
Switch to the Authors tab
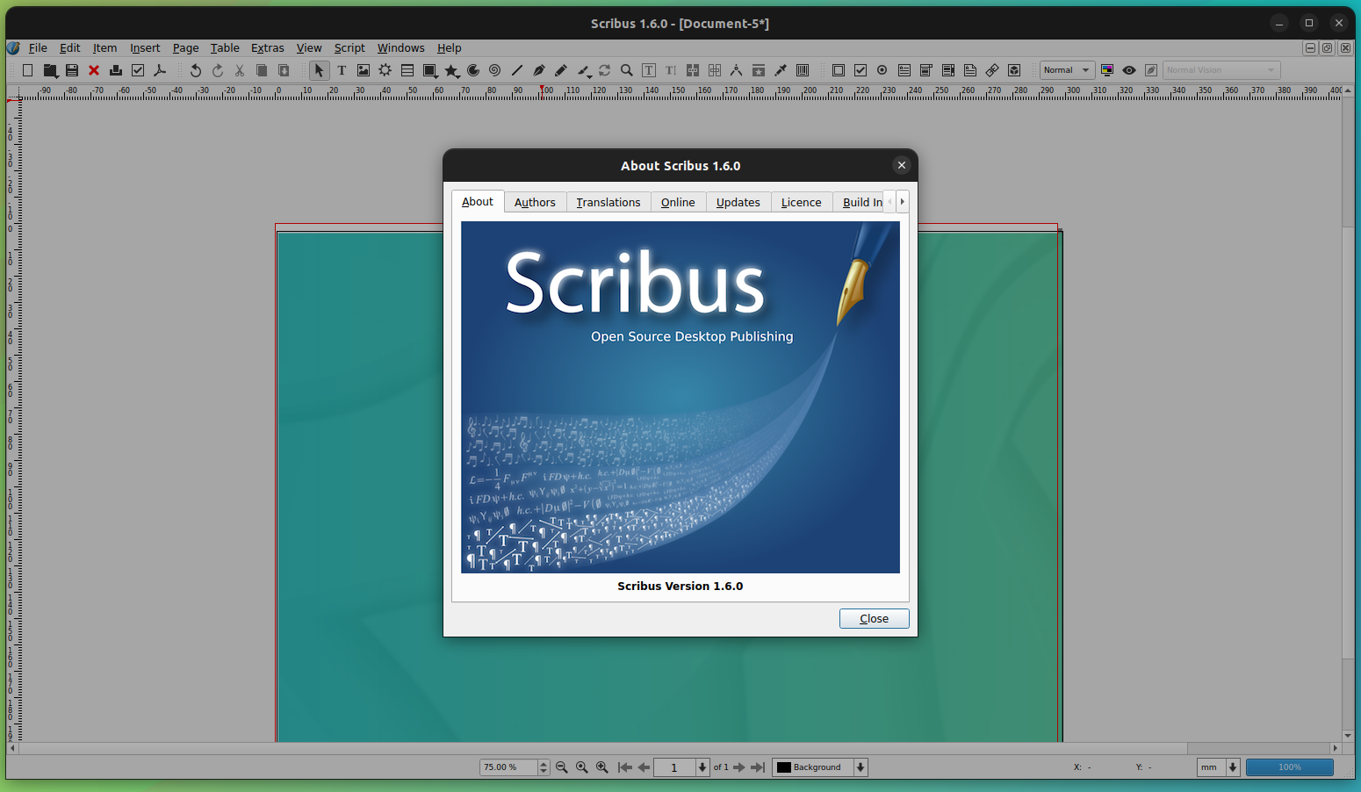(x=535, y=201)
